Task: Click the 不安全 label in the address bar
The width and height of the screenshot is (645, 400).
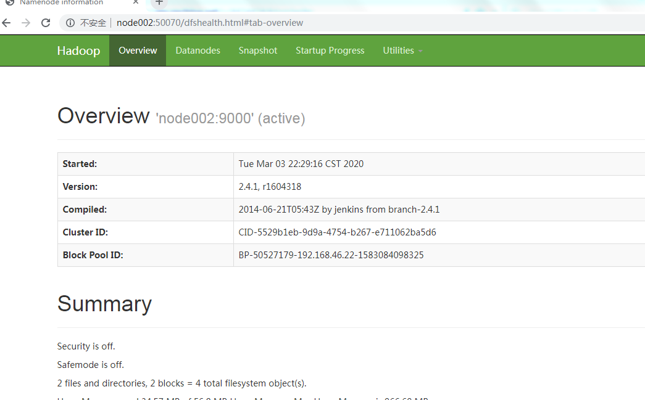Action: click(x=93, y=23)
